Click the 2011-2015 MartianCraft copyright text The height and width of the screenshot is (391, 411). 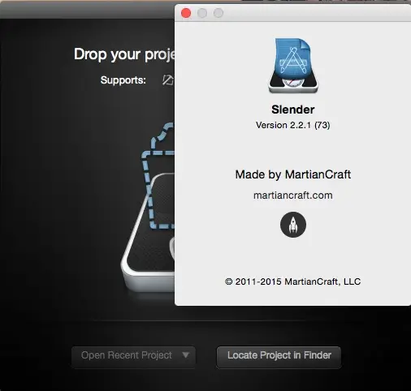[x=293, y=281]
